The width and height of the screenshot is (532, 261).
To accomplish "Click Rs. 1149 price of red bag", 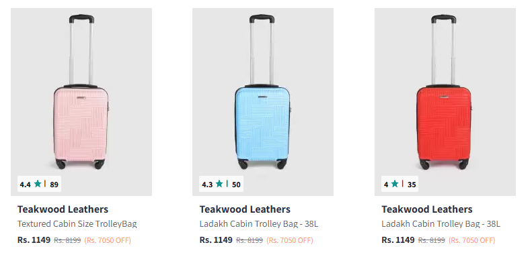I will point(398,240).
